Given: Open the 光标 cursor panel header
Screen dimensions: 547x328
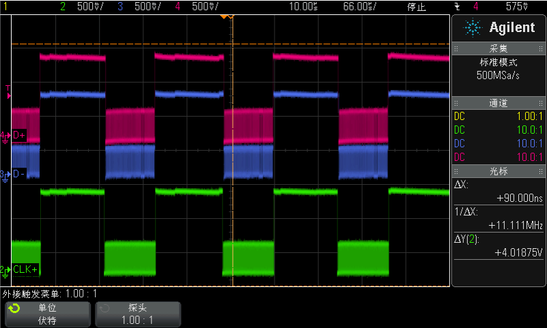Looking at the screenshot, I should tap(499, 171).
